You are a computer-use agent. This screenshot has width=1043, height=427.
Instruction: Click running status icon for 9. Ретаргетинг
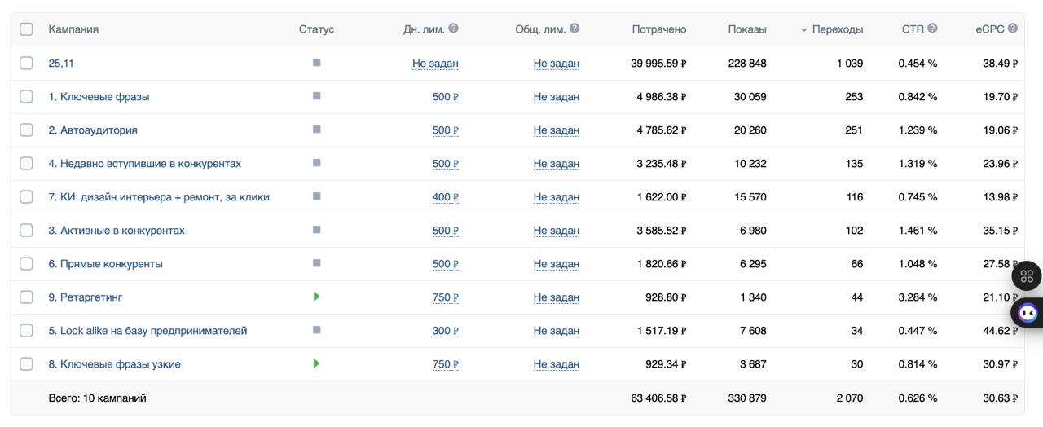[x=316, y=297]
